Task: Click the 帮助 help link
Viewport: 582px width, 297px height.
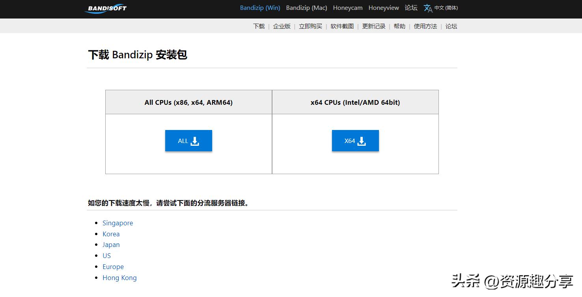Action: tap(399, 26)
